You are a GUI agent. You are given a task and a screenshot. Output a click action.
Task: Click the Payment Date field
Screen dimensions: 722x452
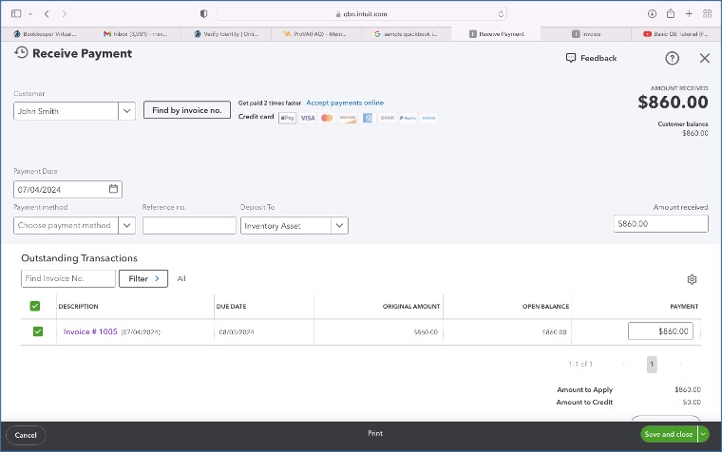(67, 189)
